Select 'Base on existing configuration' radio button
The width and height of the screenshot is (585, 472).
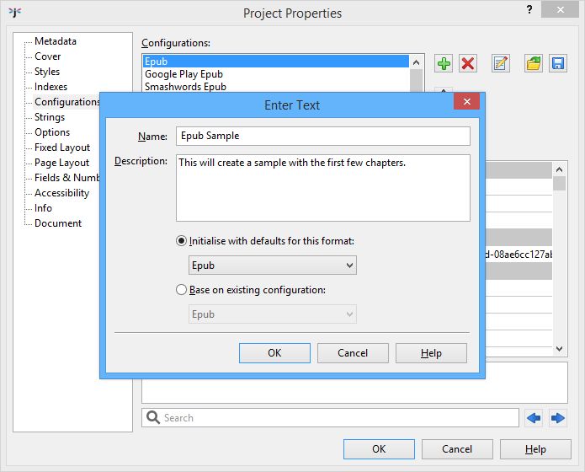(182, 290)
